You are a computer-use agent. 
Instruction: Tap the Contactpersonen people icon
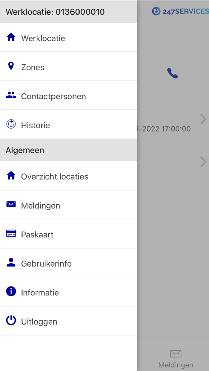[x=11, y=95]
